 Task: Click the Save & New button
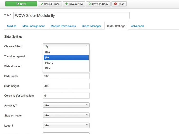(x=74, y=4)
